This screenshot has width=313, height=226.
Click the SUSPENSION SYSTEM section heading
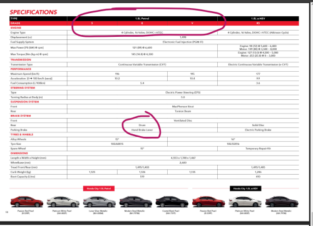24,102
